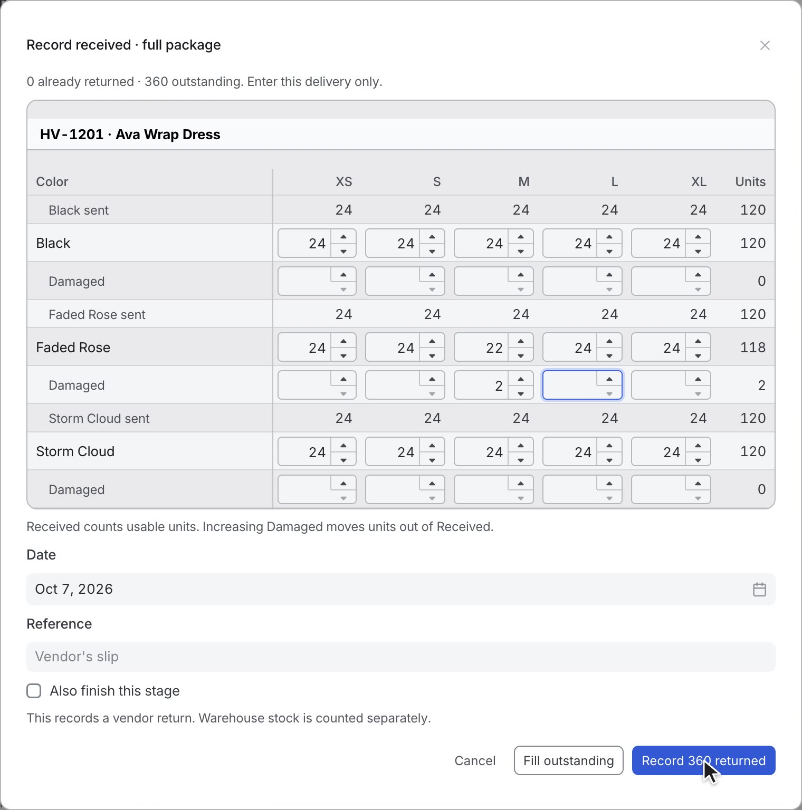The height and width of the screenshot is (810, 802).
Task: Click the Color column header
Action: (52, 182)
